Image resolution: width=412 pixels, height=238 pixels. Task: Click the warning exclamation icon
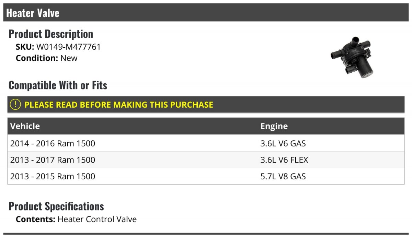pos(15,105)
